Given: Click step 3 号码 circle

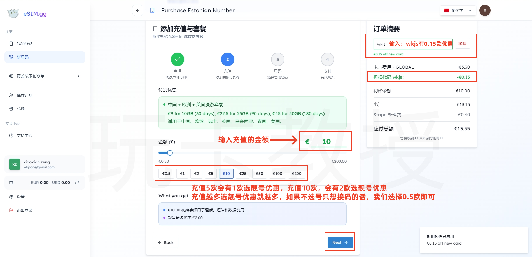Looking at the screenshot, I should (278, 59).
